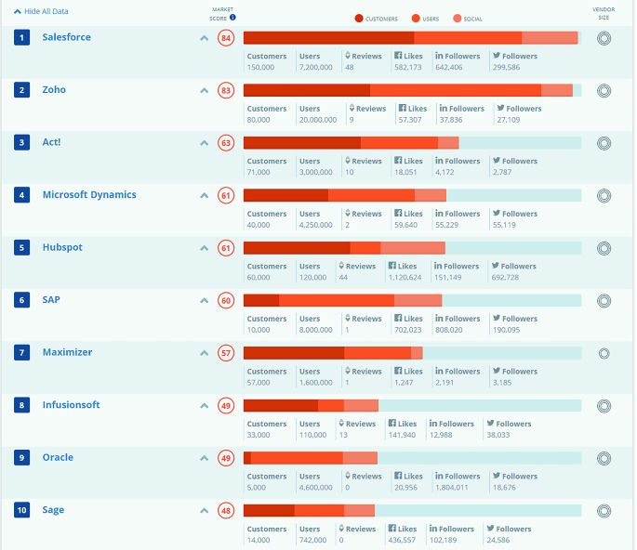Click the Facebook Likes icon in SAP row
The width and height of the screenshot is (637, 550).
tap(398, 319)
